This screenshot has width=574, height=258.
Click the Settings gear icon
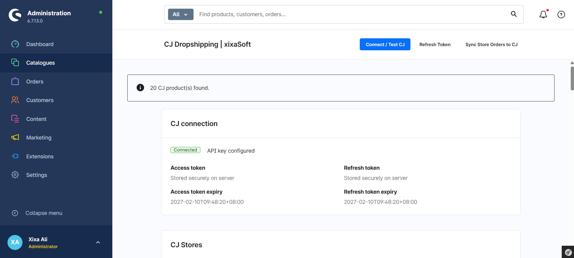[15, 175]
